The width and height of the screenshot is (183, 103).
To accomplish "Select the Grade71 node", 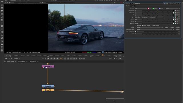I will pyautogui.click(x=48, y=86).
